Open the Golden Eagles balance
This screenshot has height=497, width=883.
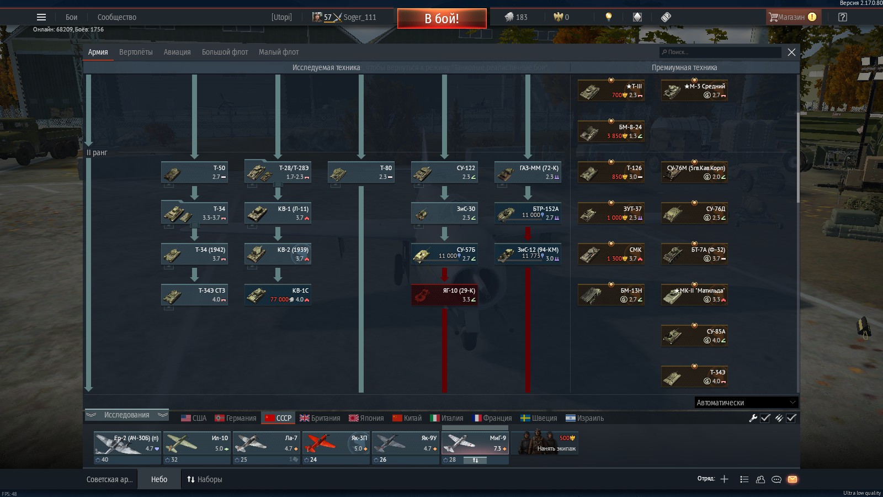tap(561, 17)
